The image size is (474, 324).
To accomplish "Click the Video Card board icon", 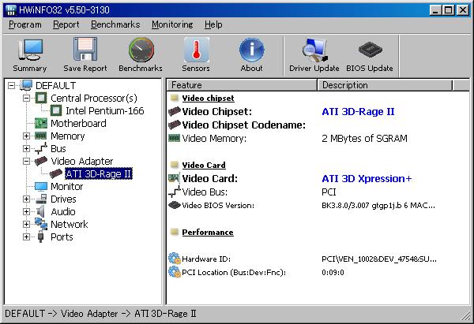I will pos(174,178).
